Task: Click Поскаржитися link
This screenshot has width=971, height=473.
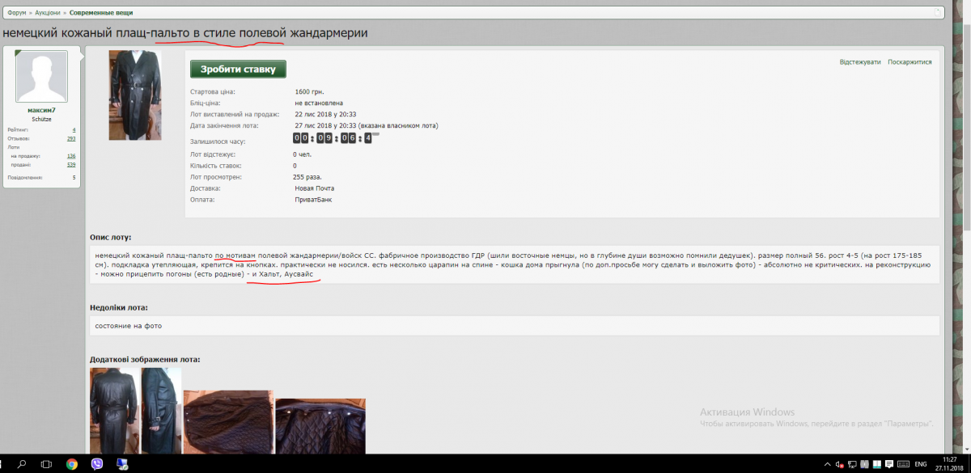Action: [x=910, y=62]
